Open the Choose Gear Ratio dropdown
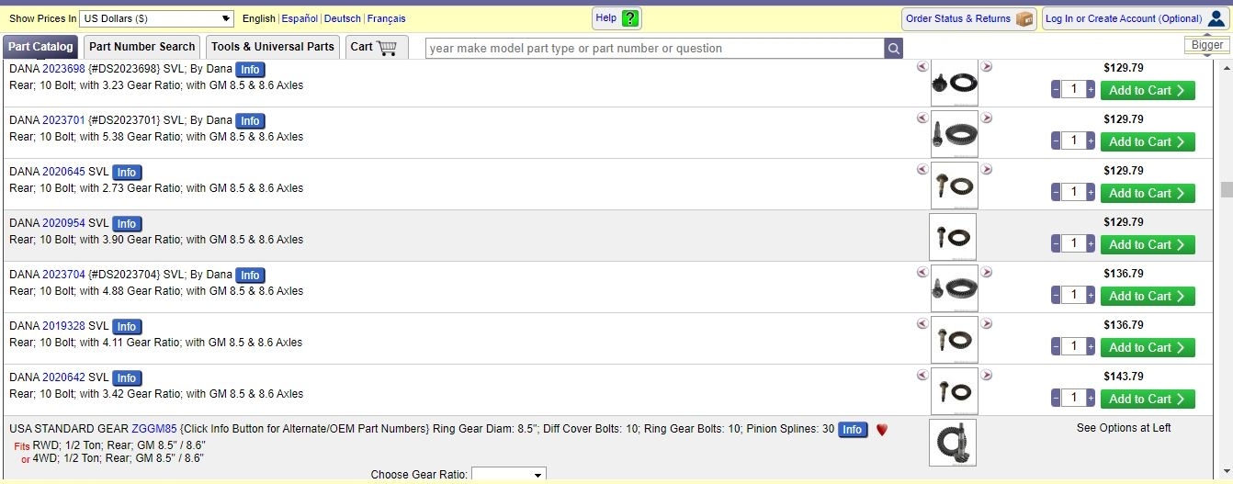Screen dimensions: 1233x484 (508, 475)
